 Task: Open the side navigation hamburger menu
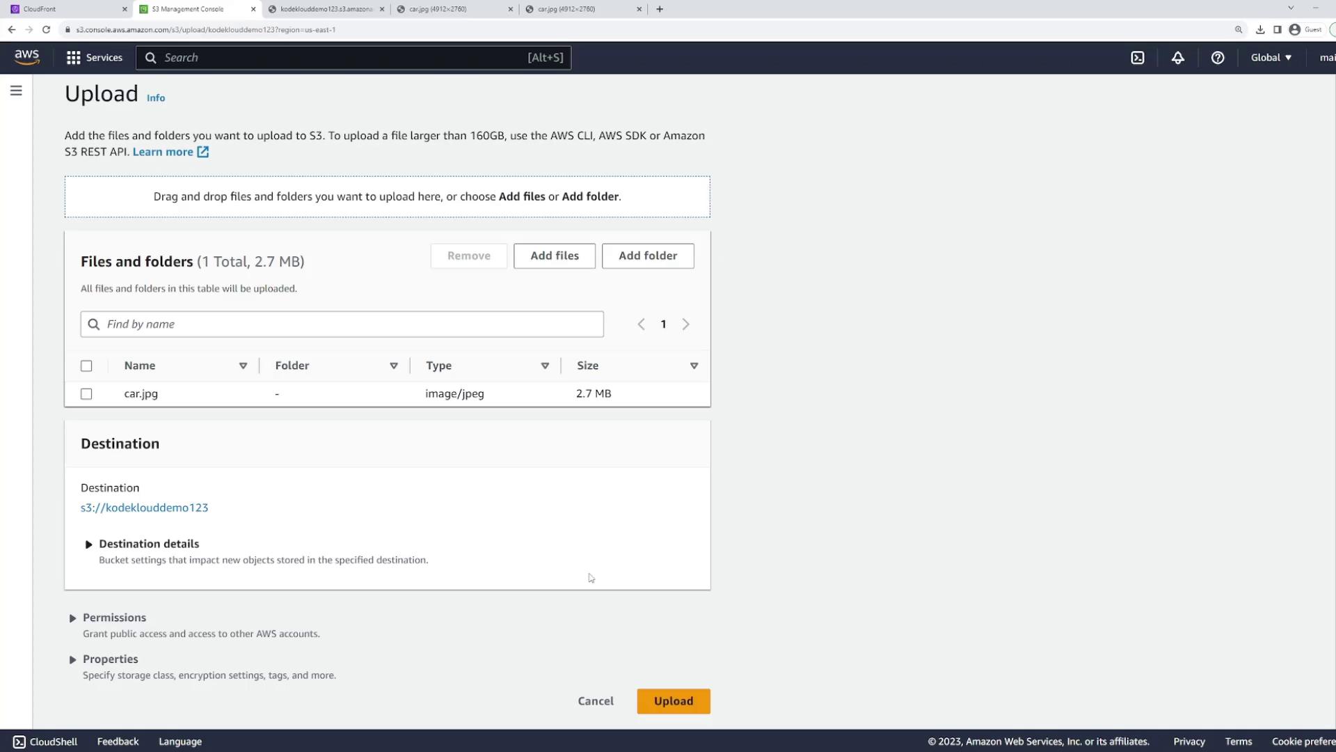(16, 91)
